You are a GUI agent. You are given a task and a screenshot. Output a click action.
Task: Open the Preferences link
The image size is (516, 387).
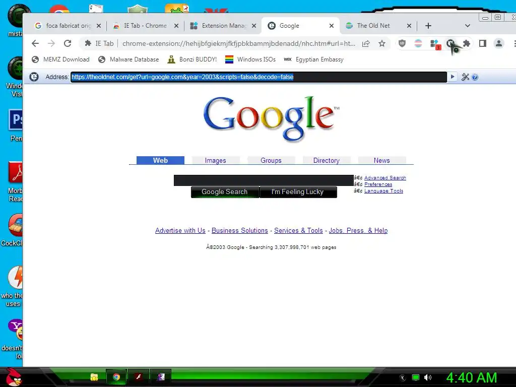coord(378,184)
